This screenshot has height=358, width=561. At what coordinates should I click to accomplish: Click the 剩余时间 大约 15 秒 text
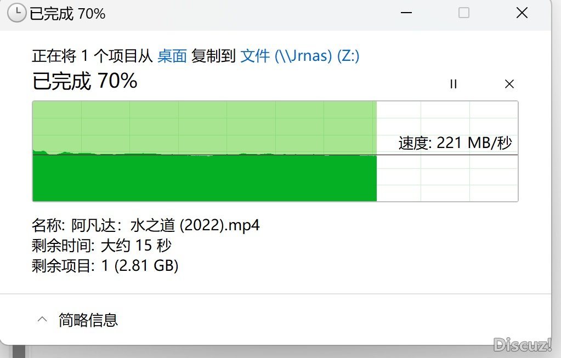(101, 246)
